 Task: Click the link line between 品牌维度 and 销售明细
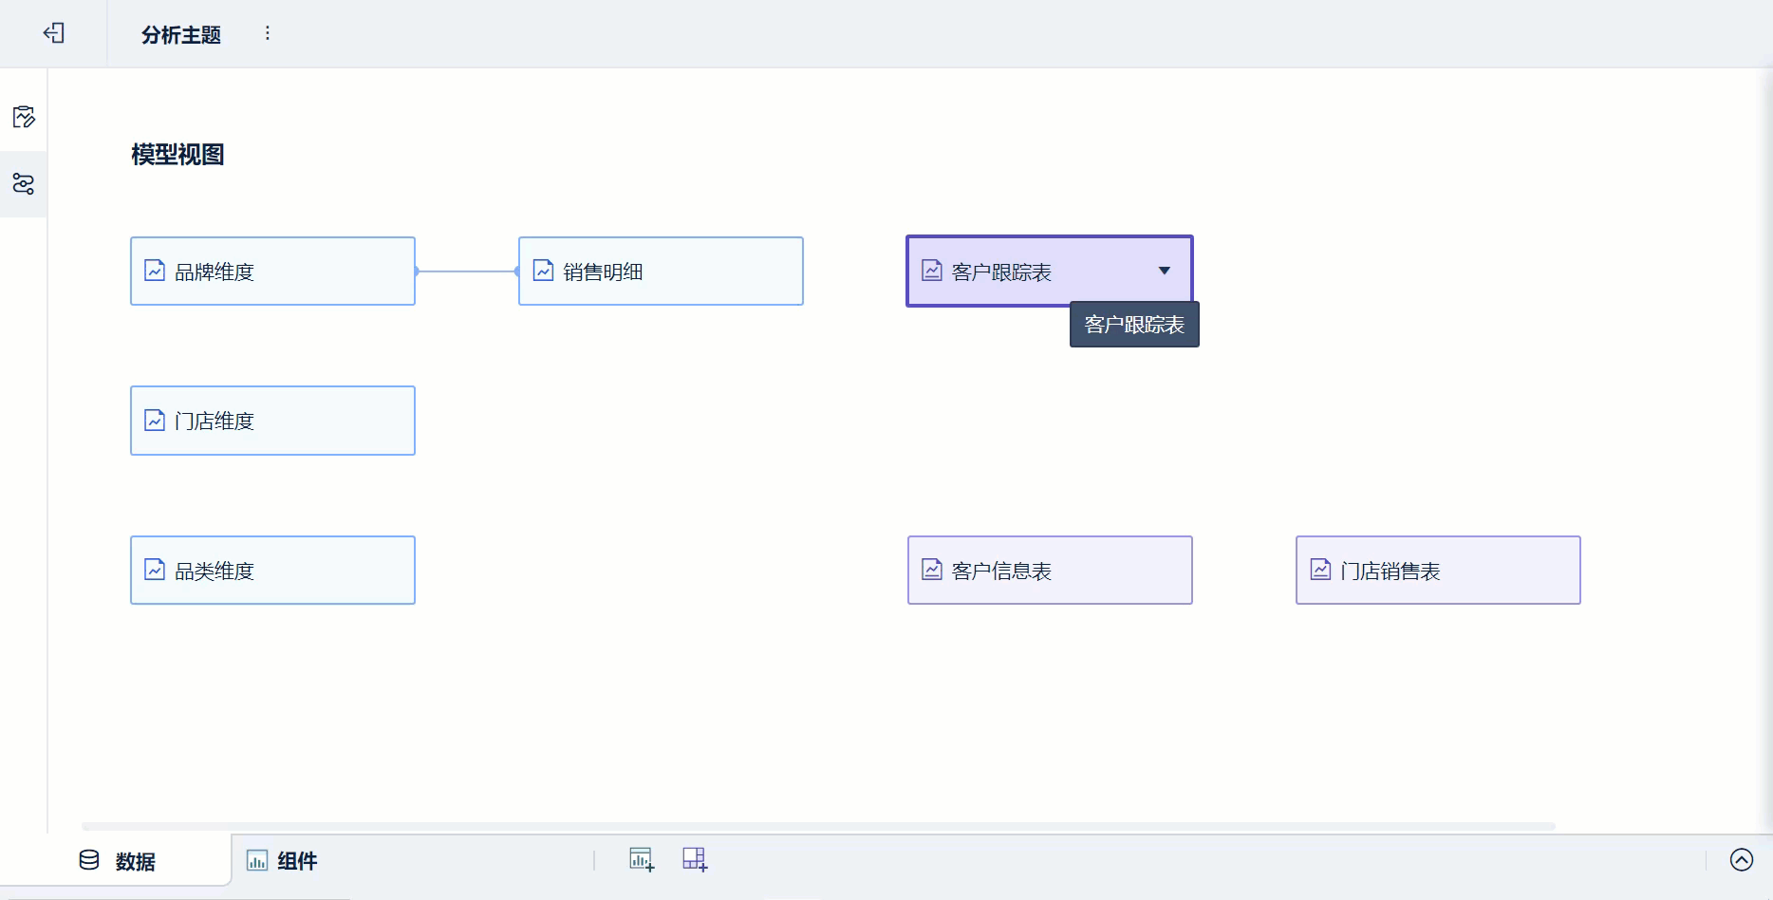467,272
